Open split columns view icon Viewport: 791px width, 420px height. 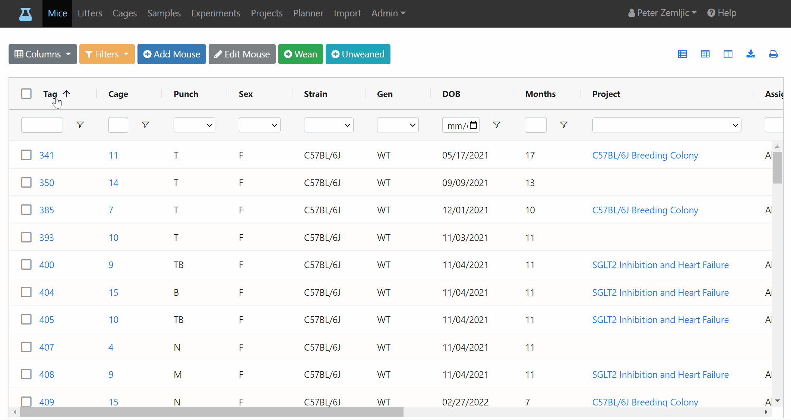point(728,54)
